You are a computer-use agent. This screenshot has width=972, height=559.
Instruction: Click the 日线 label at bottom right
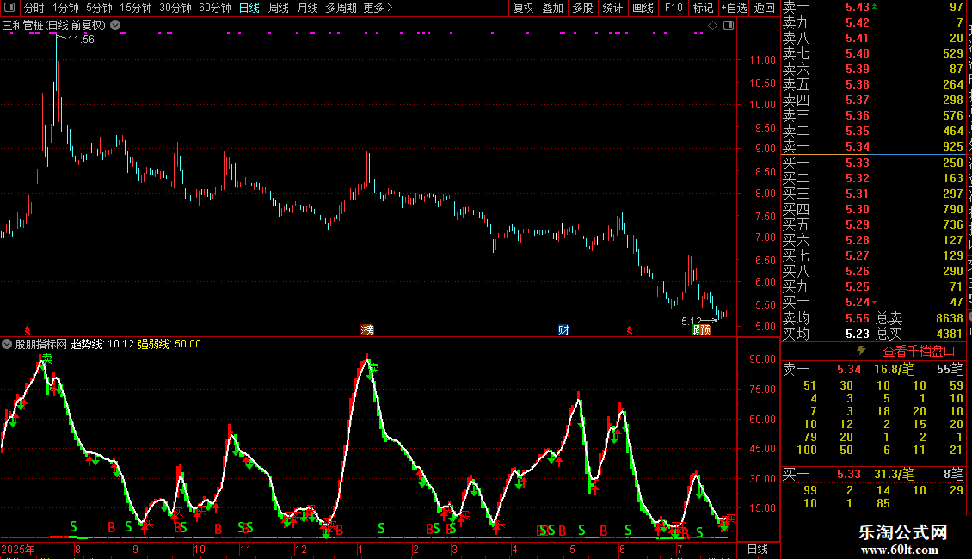[x=758, y=549]
